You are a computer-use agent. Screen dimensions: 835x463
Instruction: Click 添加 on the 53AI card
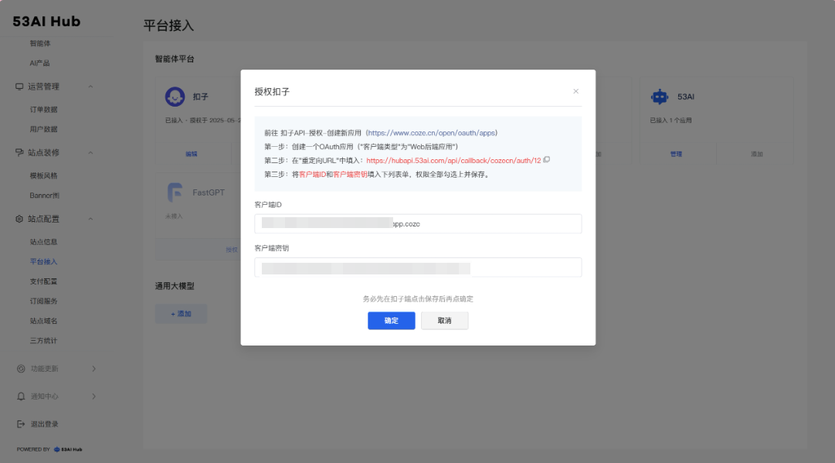click(757, 154)
